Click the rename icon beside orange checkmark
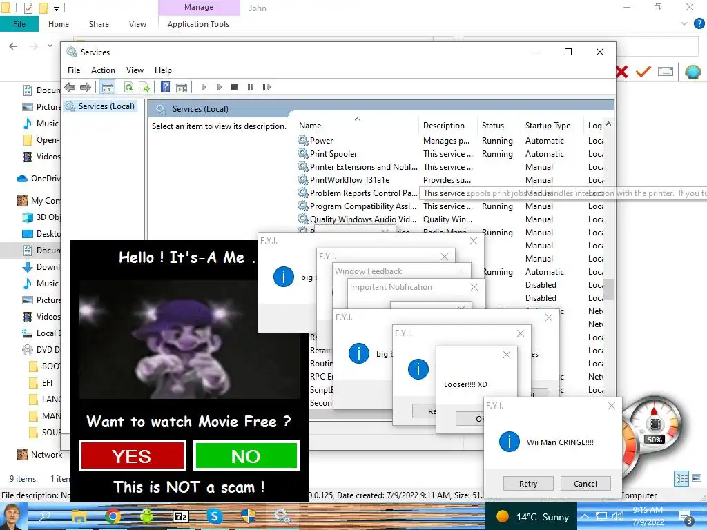707x530 pixels. pos(666,71)
